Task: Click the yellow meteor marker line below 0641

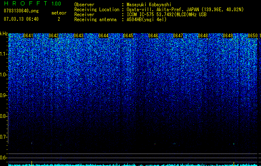Action: pos(32,163)
